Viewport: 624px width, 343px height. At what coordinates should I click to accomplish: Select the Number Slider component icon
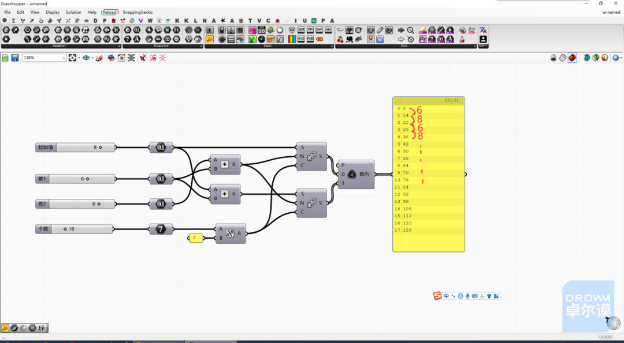click(210, 30)
